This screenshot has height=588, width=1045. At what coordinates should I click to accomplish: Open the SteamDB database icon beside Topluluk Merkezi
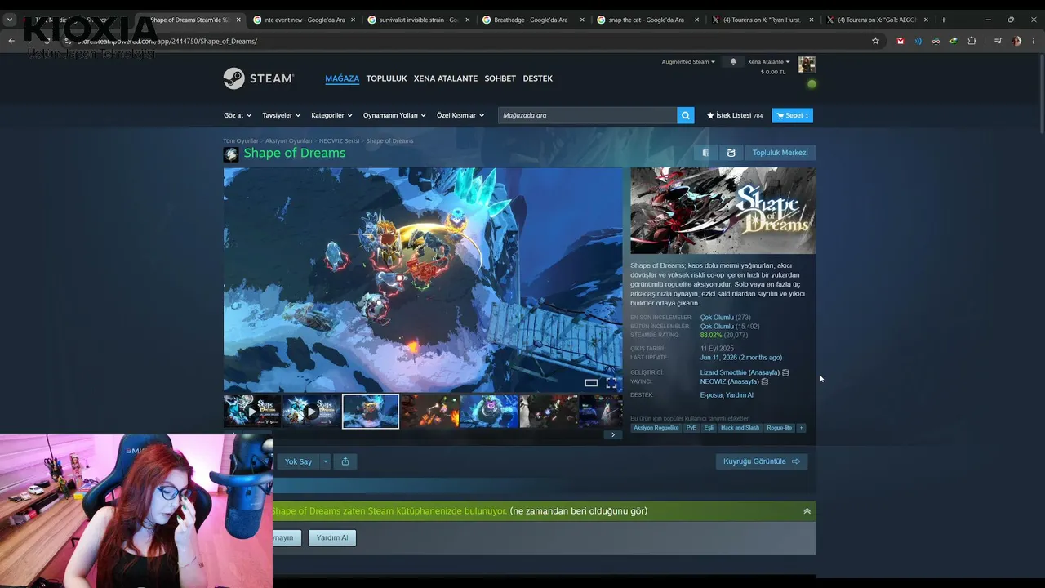coord(731,153)
